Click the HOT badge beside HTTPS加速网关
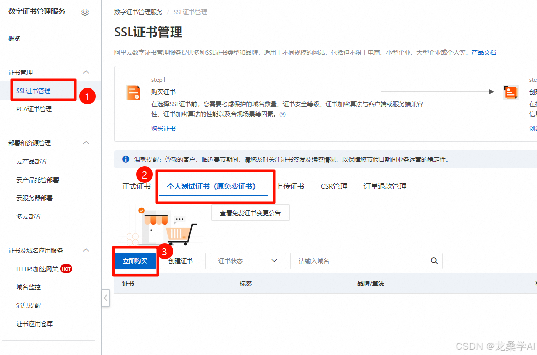The width and height of the screenshot is (537, 355). point(66,269)
